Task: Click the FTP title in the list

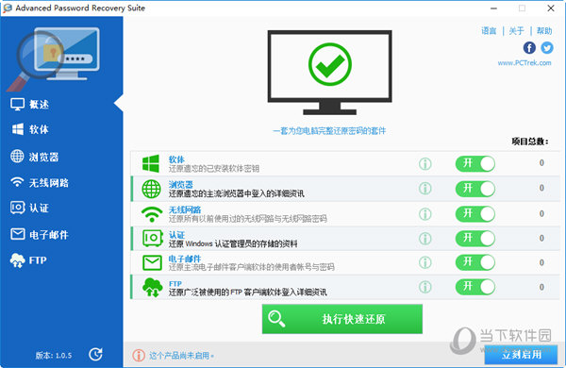Action: [175, 283]
